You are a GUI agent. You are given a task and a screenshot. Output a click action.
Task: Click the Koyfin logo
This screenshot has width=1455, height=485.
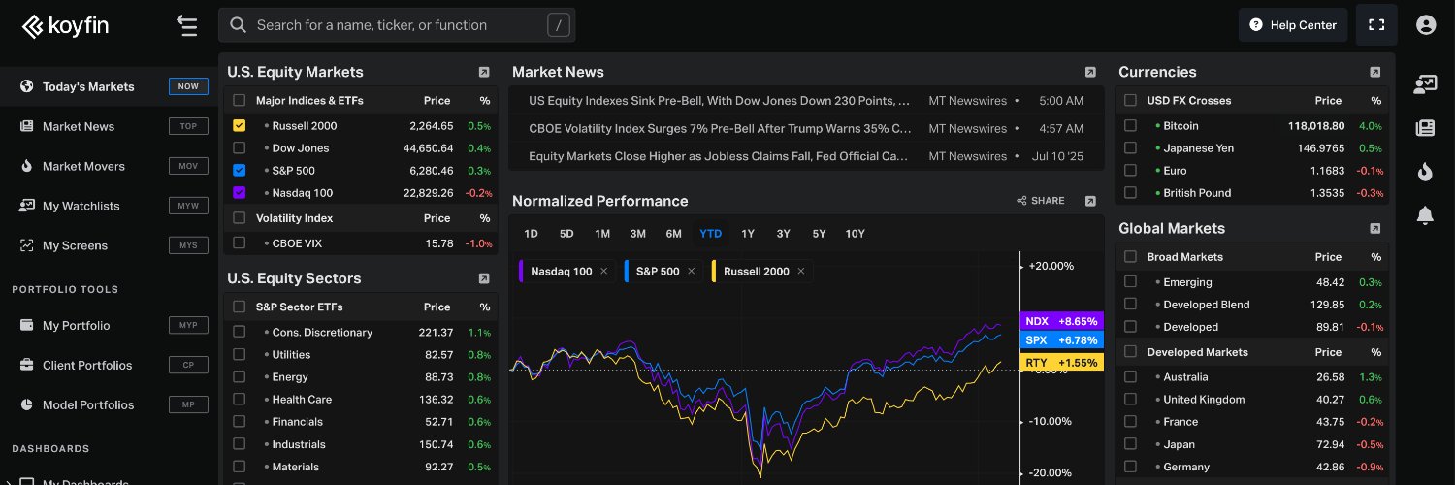click(x=65, y=25)
